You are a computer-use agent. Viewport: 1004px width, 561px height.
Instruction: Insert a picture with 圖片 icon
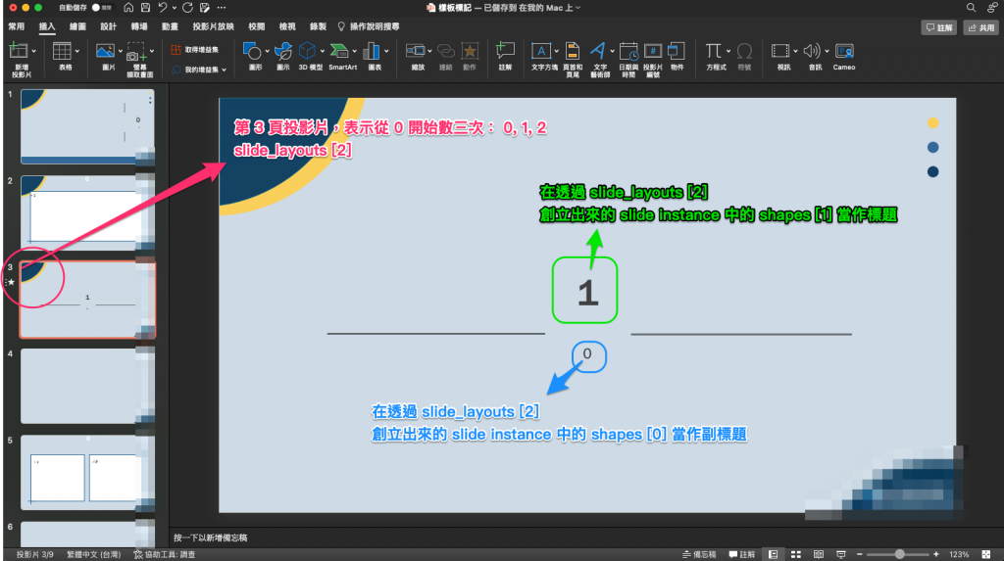[x=105, y=51]
